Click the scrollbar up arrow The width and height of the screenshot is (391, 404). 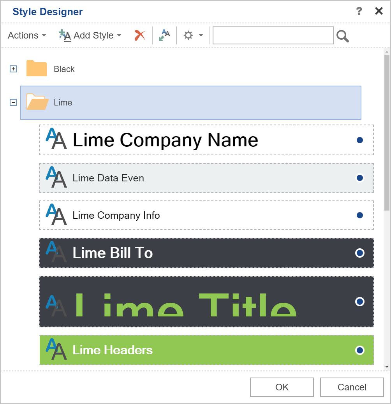387,52
